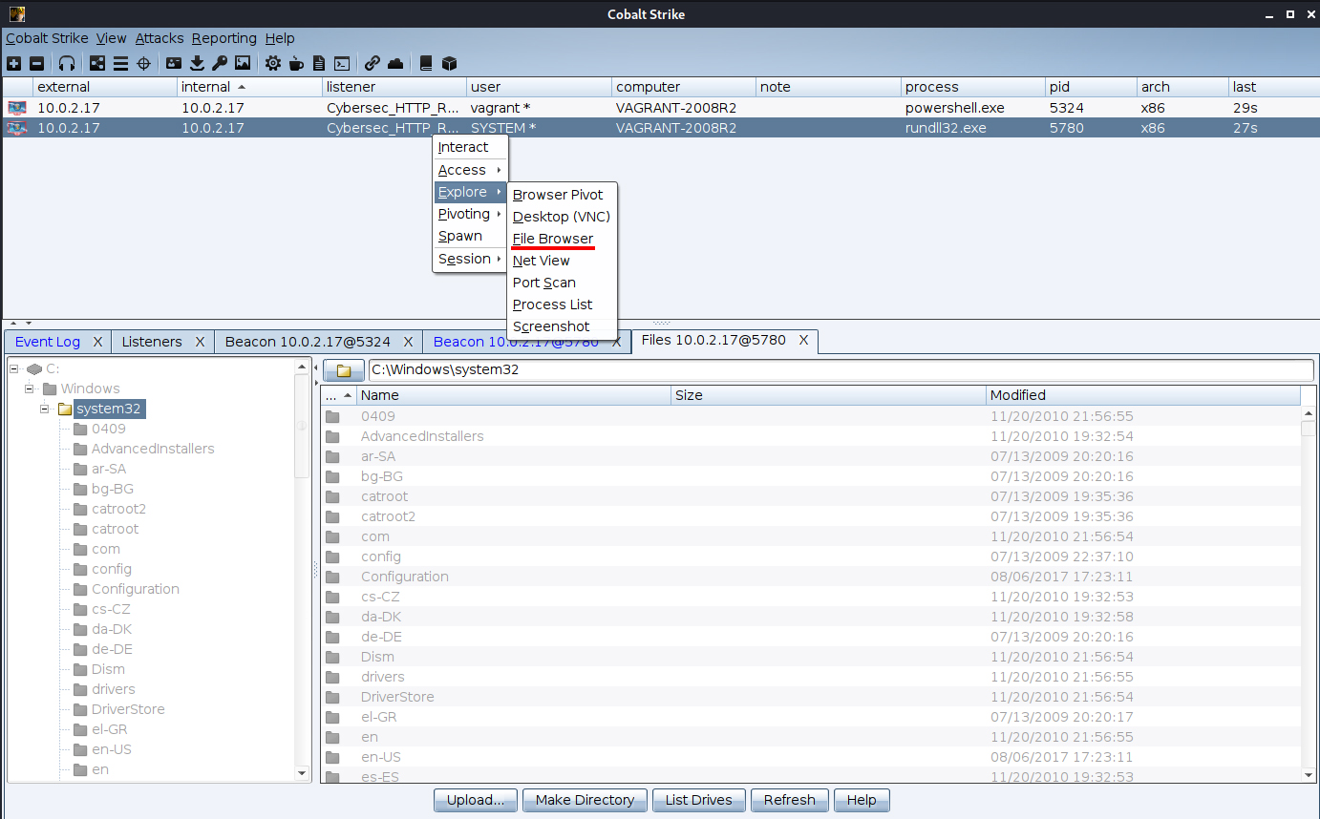Expand the Pivoting submenu entry
Viewport: 1320px width, 819px height.
(x=469, y=214)
